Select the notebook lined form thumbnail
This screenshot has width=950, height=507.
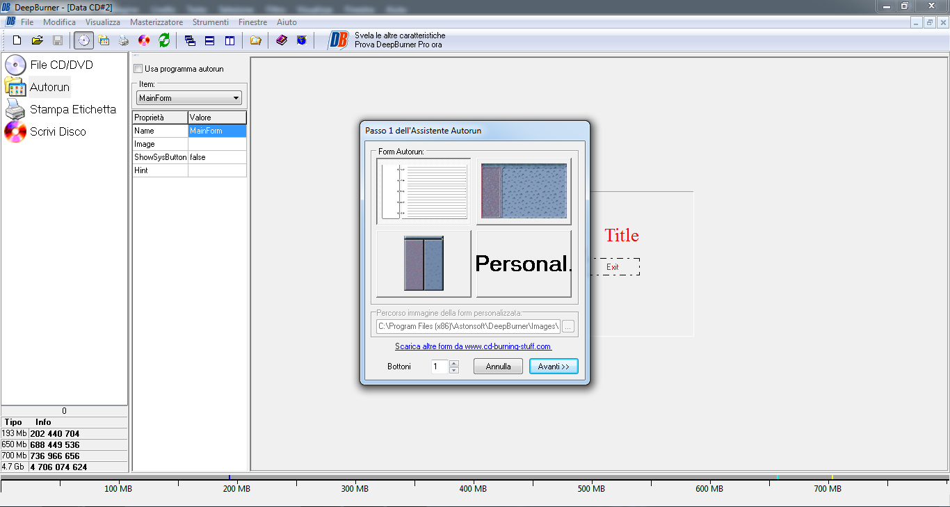coord(424,191)
